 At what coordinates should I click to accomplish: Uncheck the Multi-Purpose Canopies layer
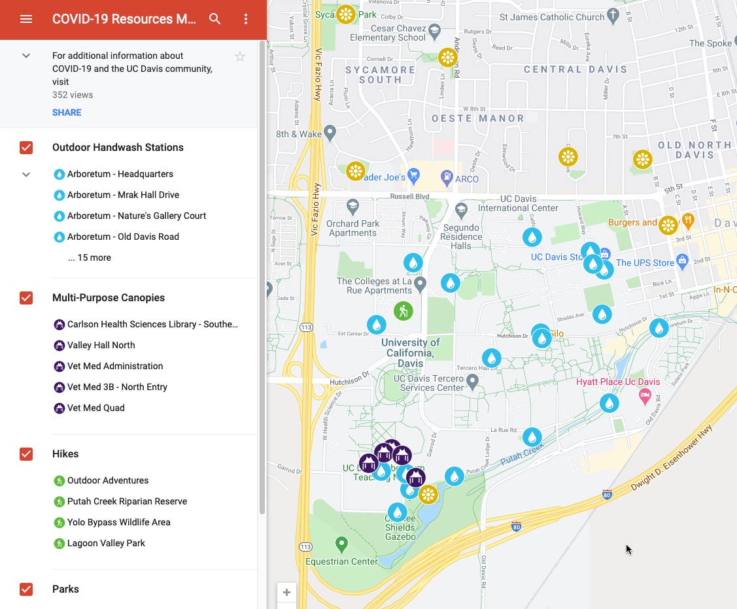(x=26, y=298)
